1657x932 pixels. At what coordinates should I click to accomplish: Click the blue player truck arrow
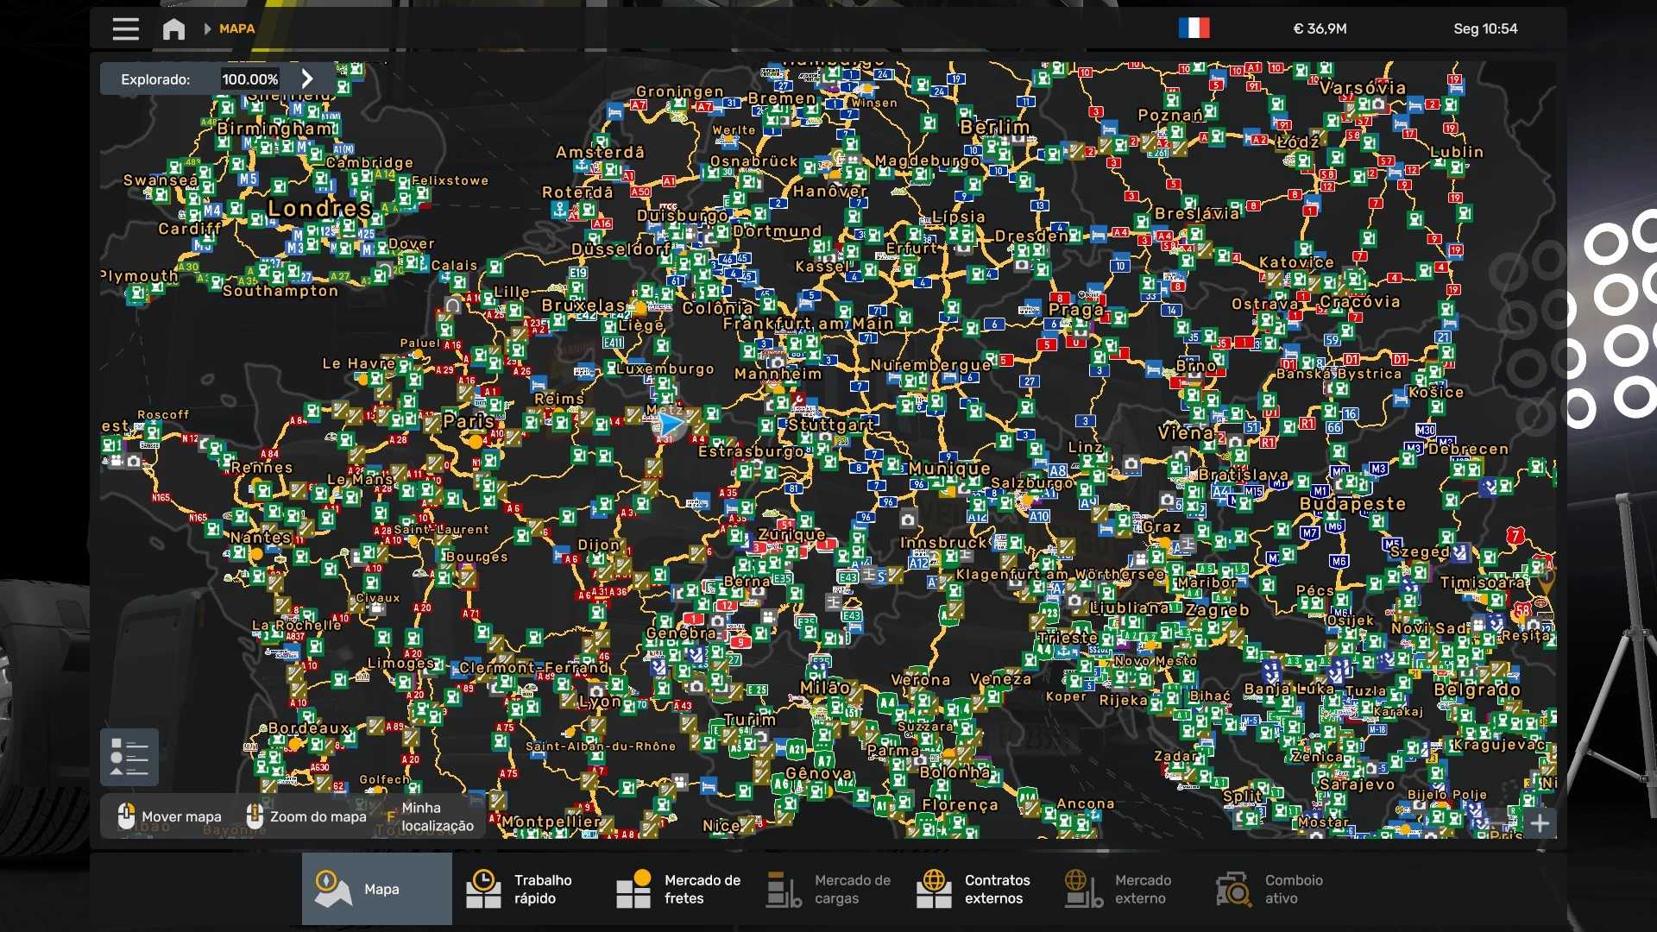(671, 425)
